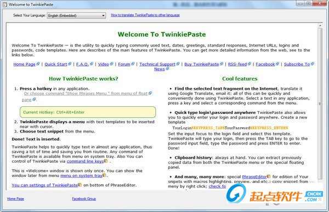Open the Facebook link in navigation row

[x=265, y=64]
